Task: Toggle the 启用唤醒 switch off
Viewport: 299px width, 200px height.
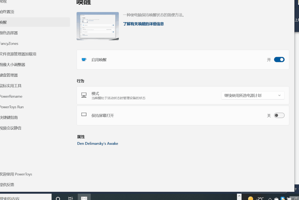Action: click(x=279, y=60)
